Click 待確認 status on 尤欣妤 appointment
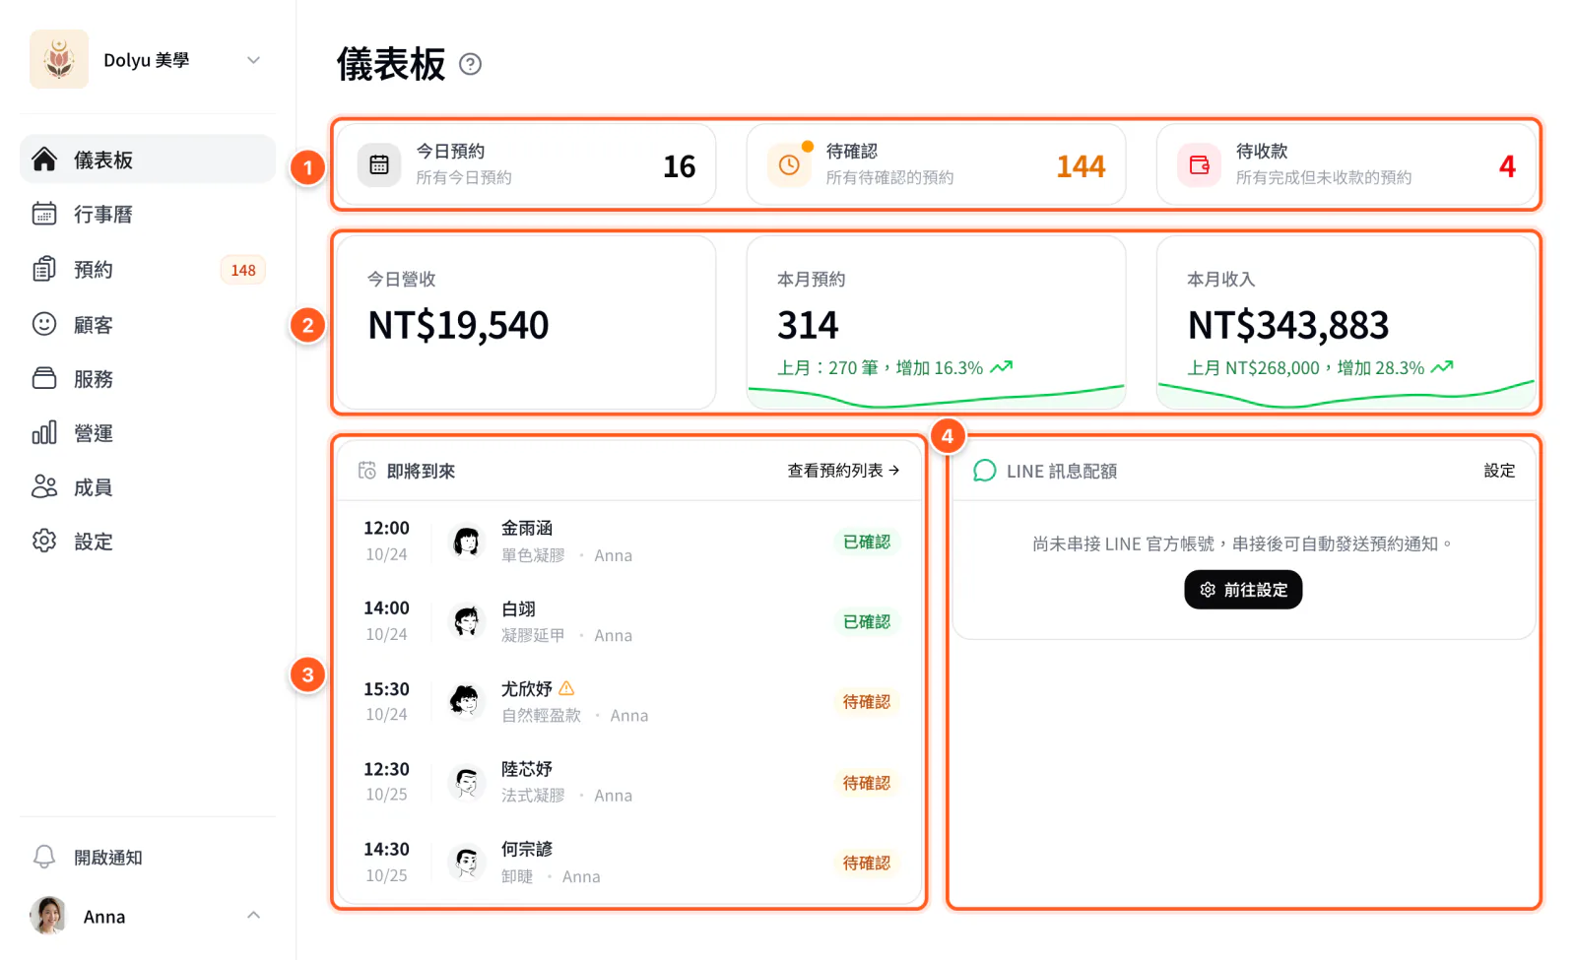The height and width of the screenshot is (960, 1576). click(x=867, y=701)
